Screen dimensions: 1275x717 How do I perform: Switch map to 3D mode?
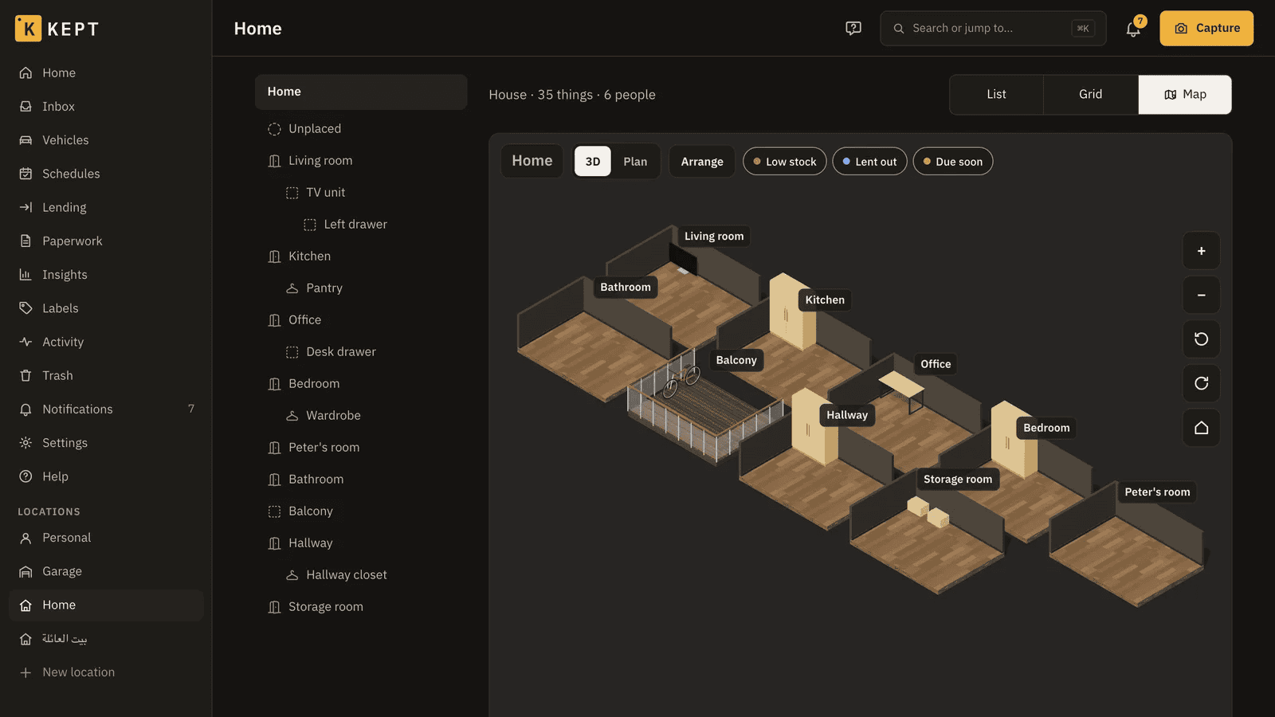pyautogui.click(x=593, y=162)
